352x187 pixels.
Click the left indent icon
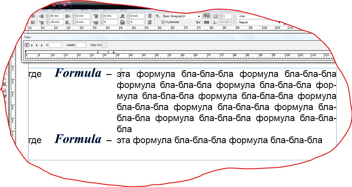tap(41, 16)
